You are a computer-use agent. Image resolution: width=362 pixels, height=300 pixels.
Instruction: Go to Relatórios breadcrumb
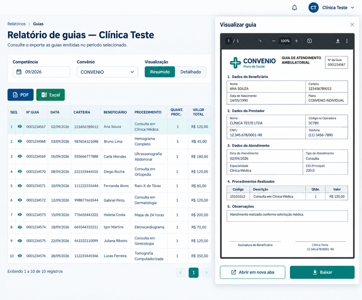tap(17, 24)
